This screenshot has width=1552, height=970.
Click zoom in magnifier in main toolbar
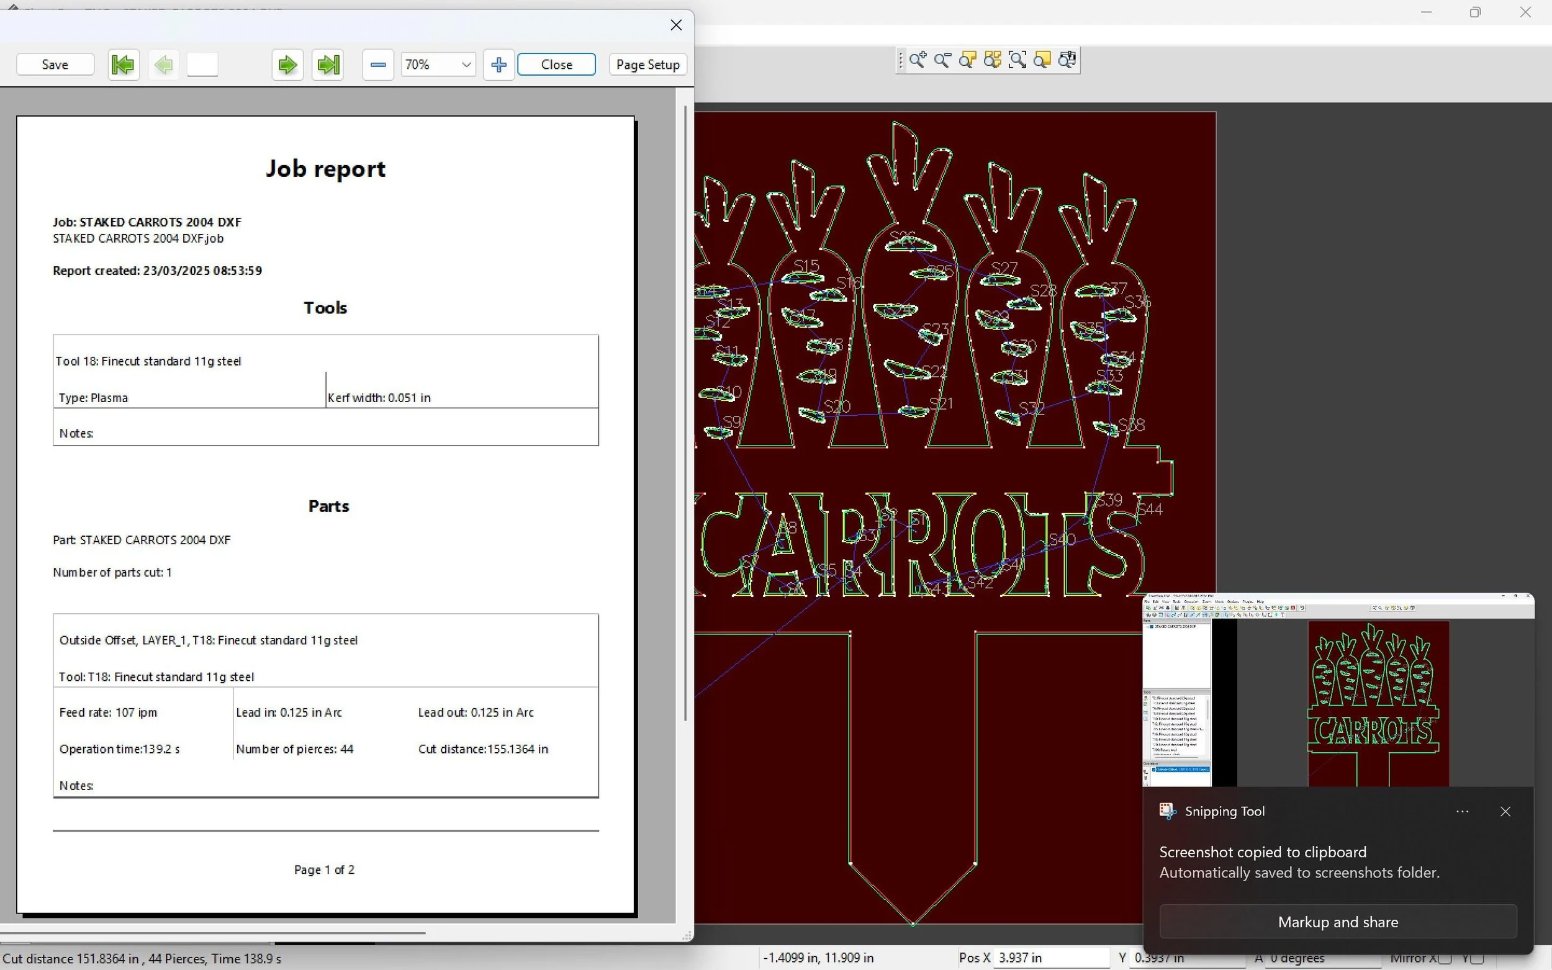(x=918, y=60)
